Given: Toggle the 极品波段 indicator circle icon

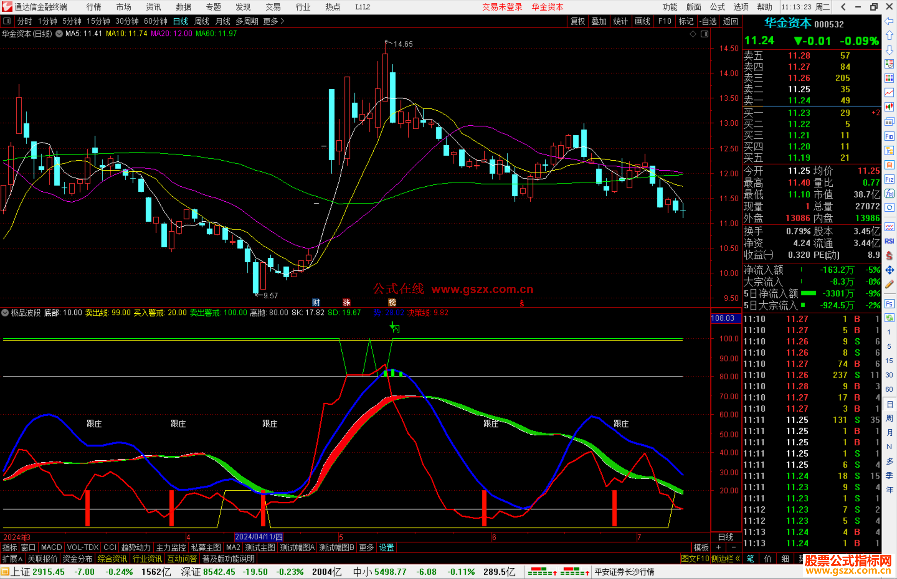Looking at the screenshot, I should [x=5, y=313].
